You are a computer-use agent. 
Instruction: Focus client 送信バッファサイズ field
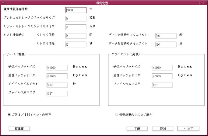tap(162, 68)
